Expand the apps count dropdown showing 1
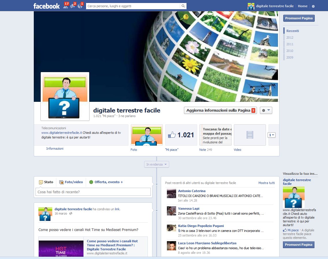The image size is (328, 259). click(271, 135)
